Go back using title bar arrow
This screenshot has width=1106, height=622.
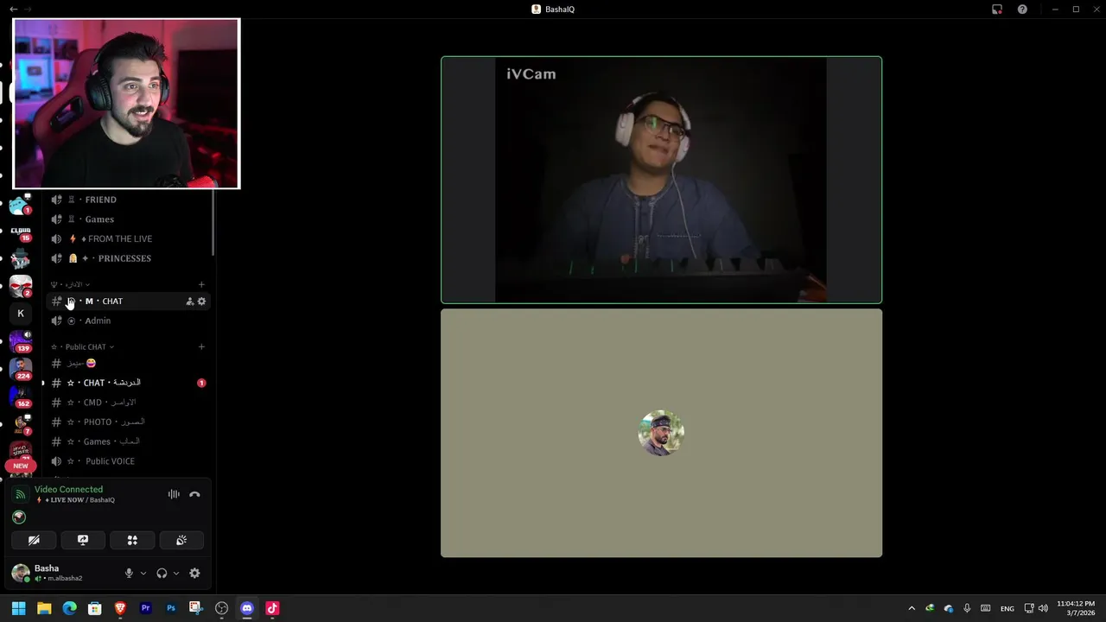13,9
